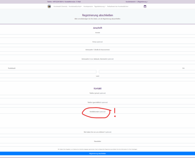Focus the Telefon (privat) input field
The width and height of the screenshot is (195, 158).
click(x=97, y=97)
